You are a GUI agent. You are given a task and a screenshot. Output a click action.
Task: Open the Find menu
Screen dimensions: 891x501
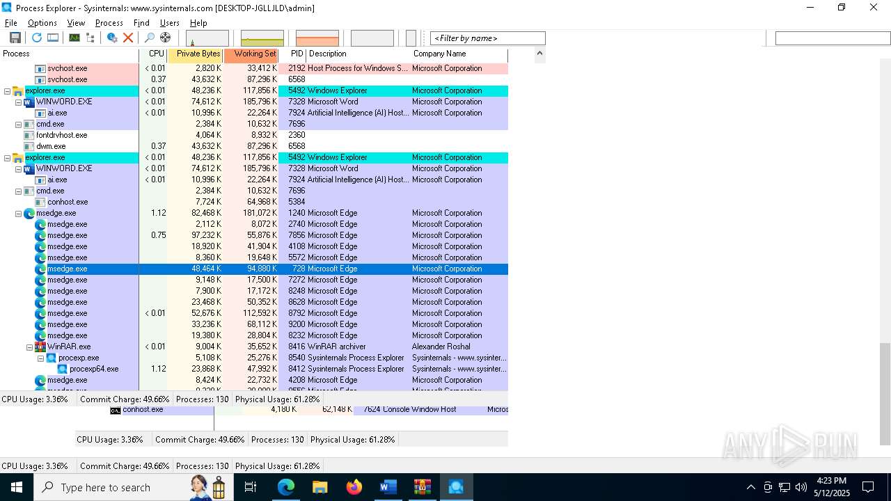point(141,23)
